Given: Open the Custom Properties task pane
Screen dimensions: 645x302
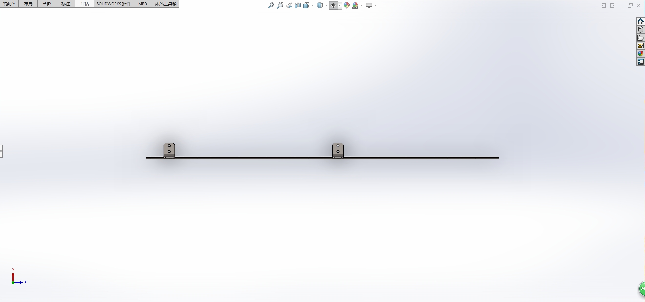Looking at the screenshot, I should 641,62.
